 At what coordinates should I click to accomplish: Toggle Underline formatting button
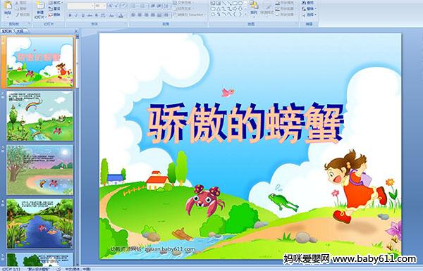(x=82, y=15)
